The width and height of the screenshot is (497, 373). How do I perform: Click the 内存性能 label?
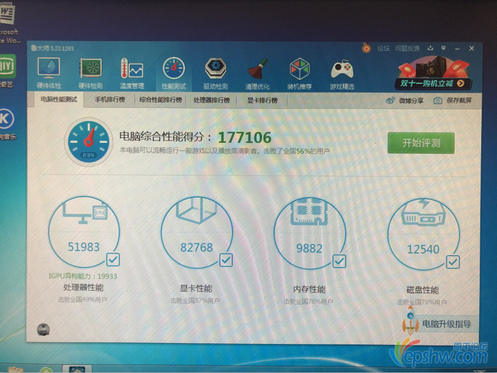pyautogui.click(x=309, y=290)
